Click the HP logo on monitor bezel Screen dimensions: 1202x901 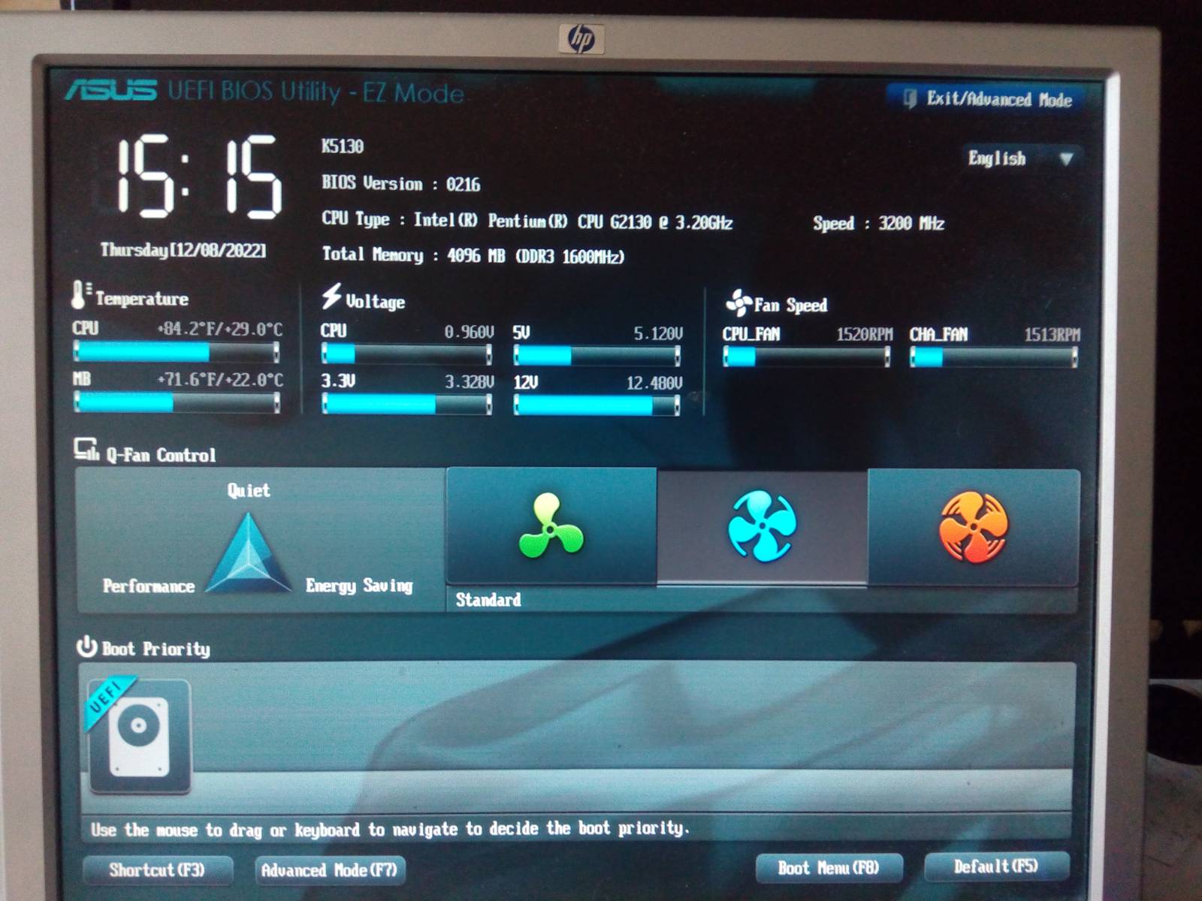[581, 38]
